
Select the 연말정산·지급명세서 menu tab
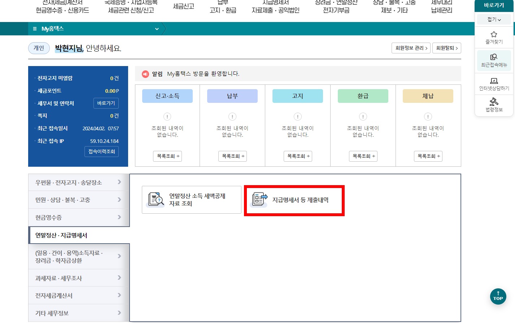pos(78,235)
